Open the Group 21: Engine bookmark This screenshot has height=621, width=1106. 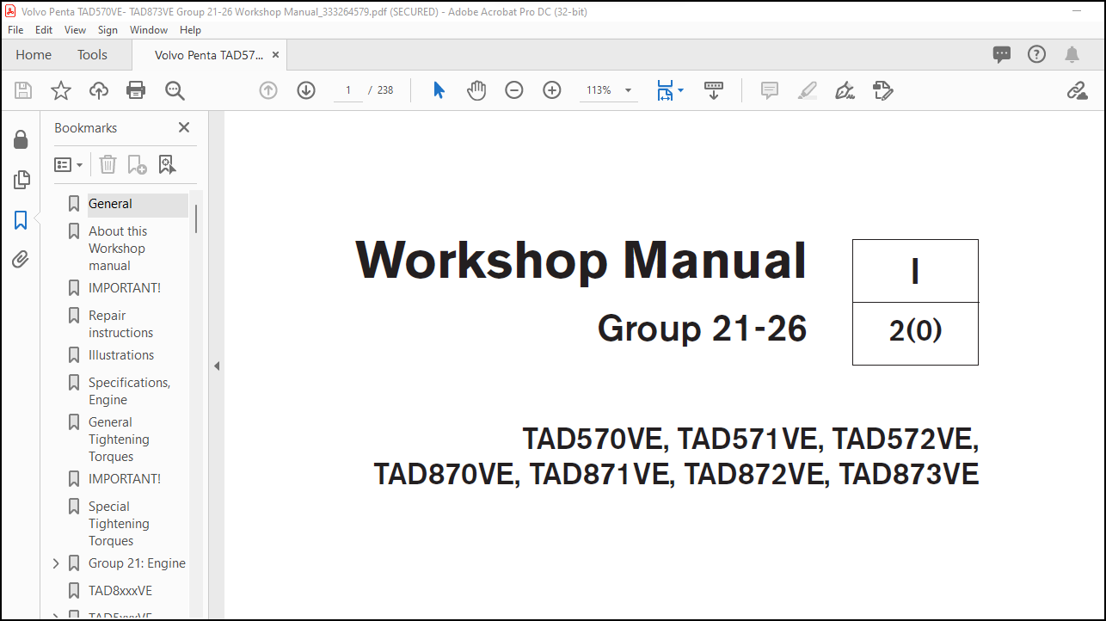[137, 563]
